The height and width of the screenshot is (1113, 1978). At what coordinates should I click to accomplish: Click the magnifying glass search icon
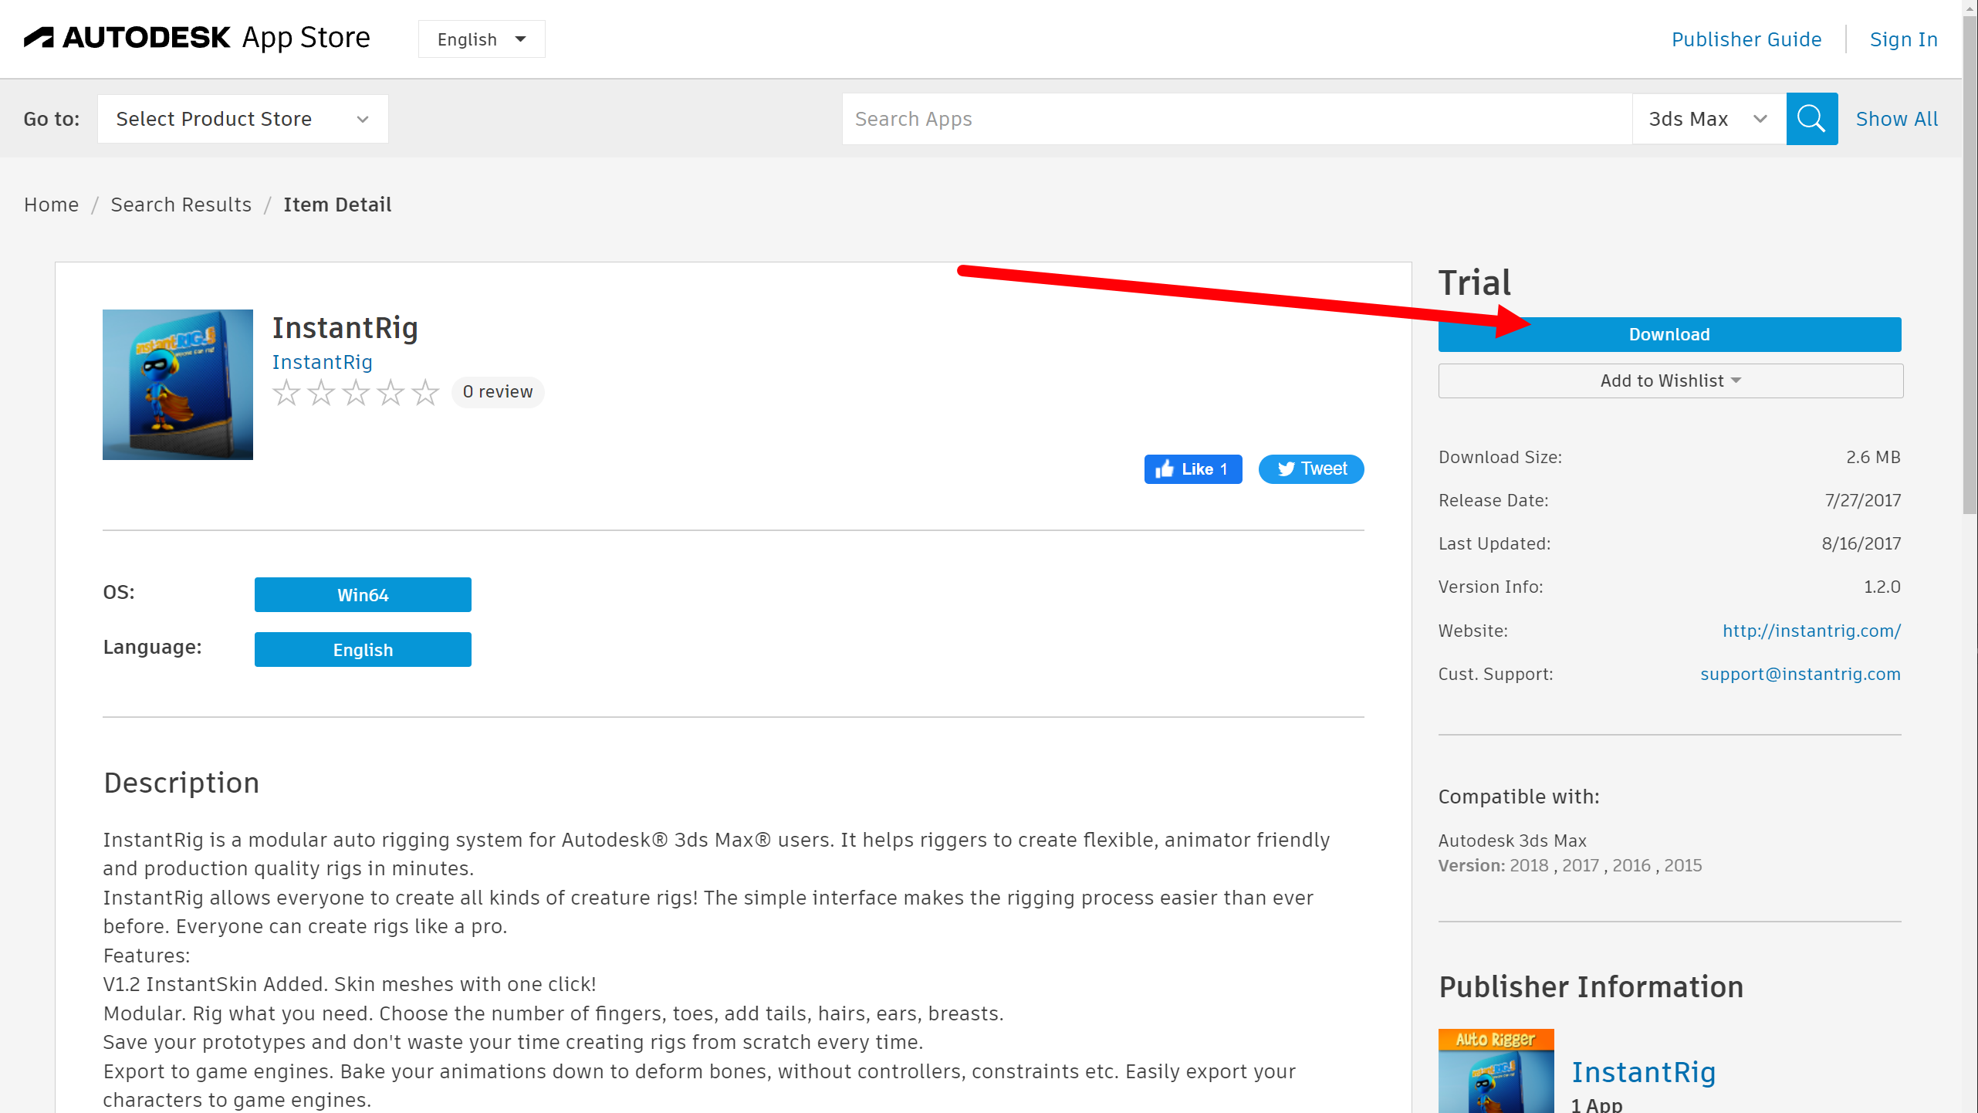pos(1811,119)
